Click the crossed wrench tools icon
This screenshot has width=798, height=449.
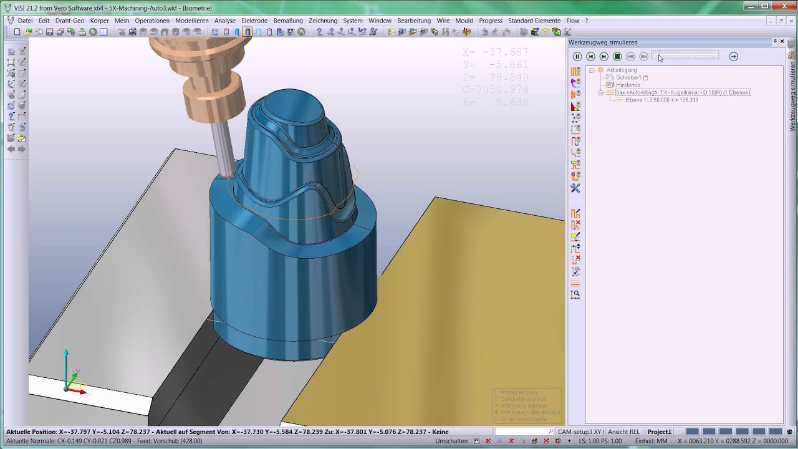click(575, 188)
